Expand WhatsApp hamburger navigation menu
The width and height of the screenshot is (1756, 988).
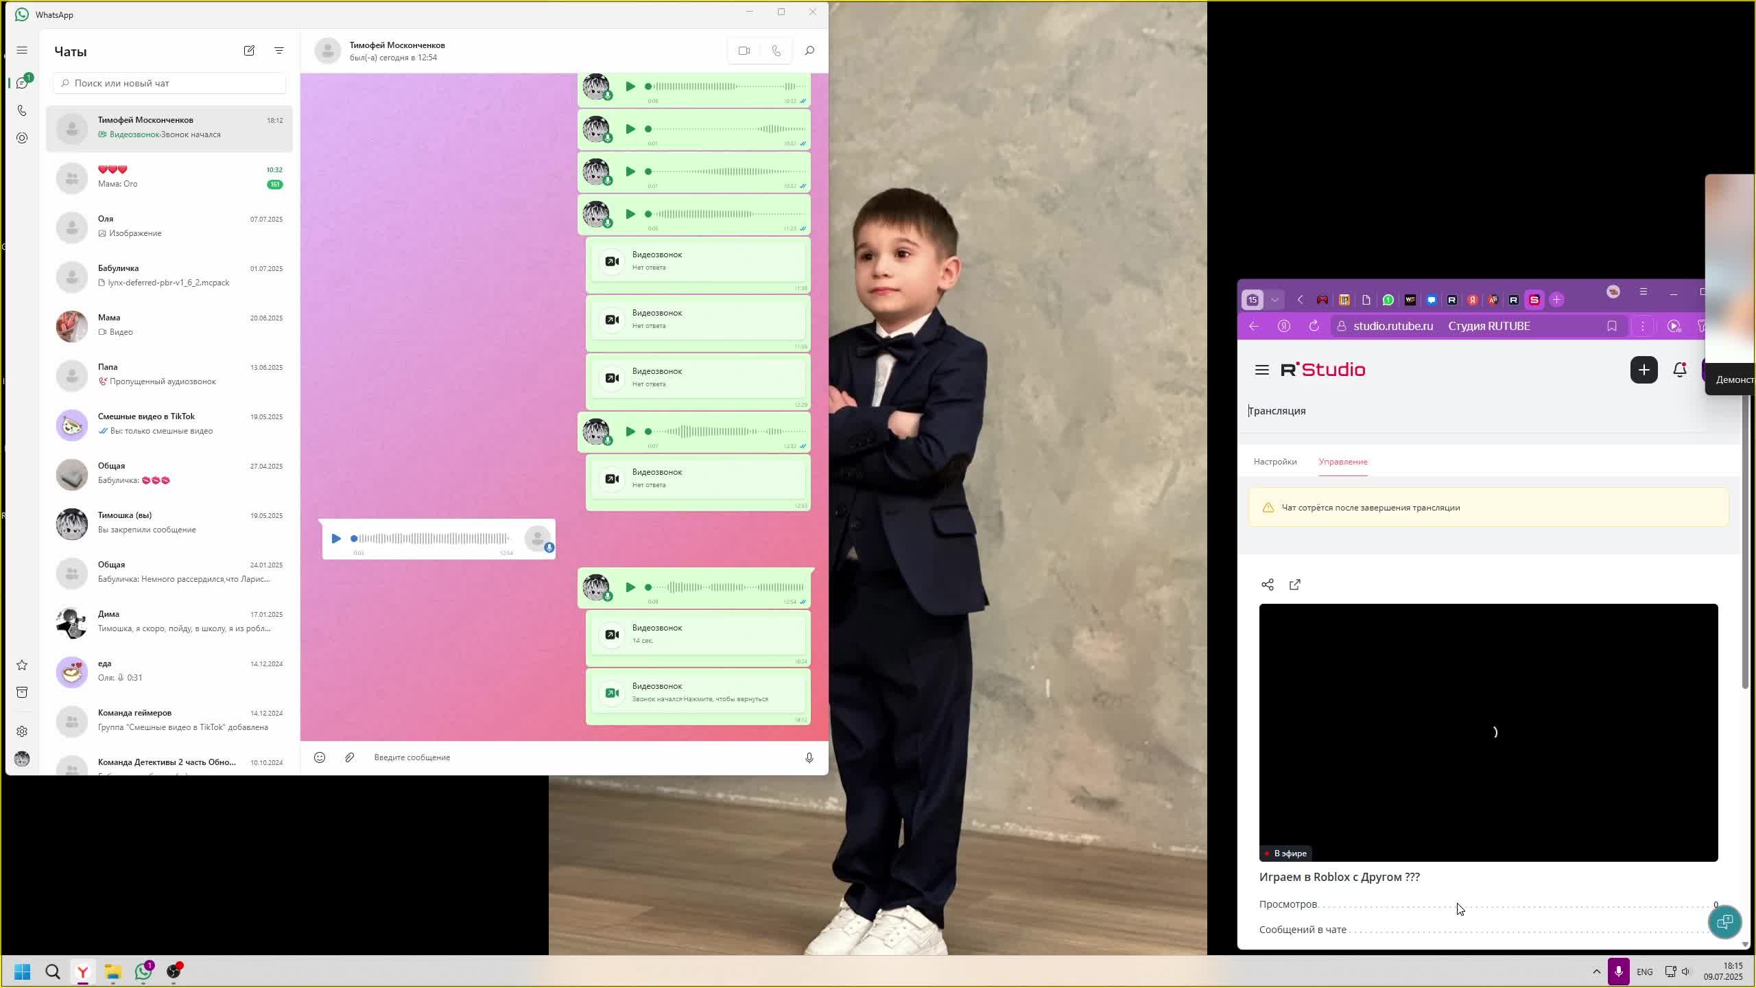(22, 51)
